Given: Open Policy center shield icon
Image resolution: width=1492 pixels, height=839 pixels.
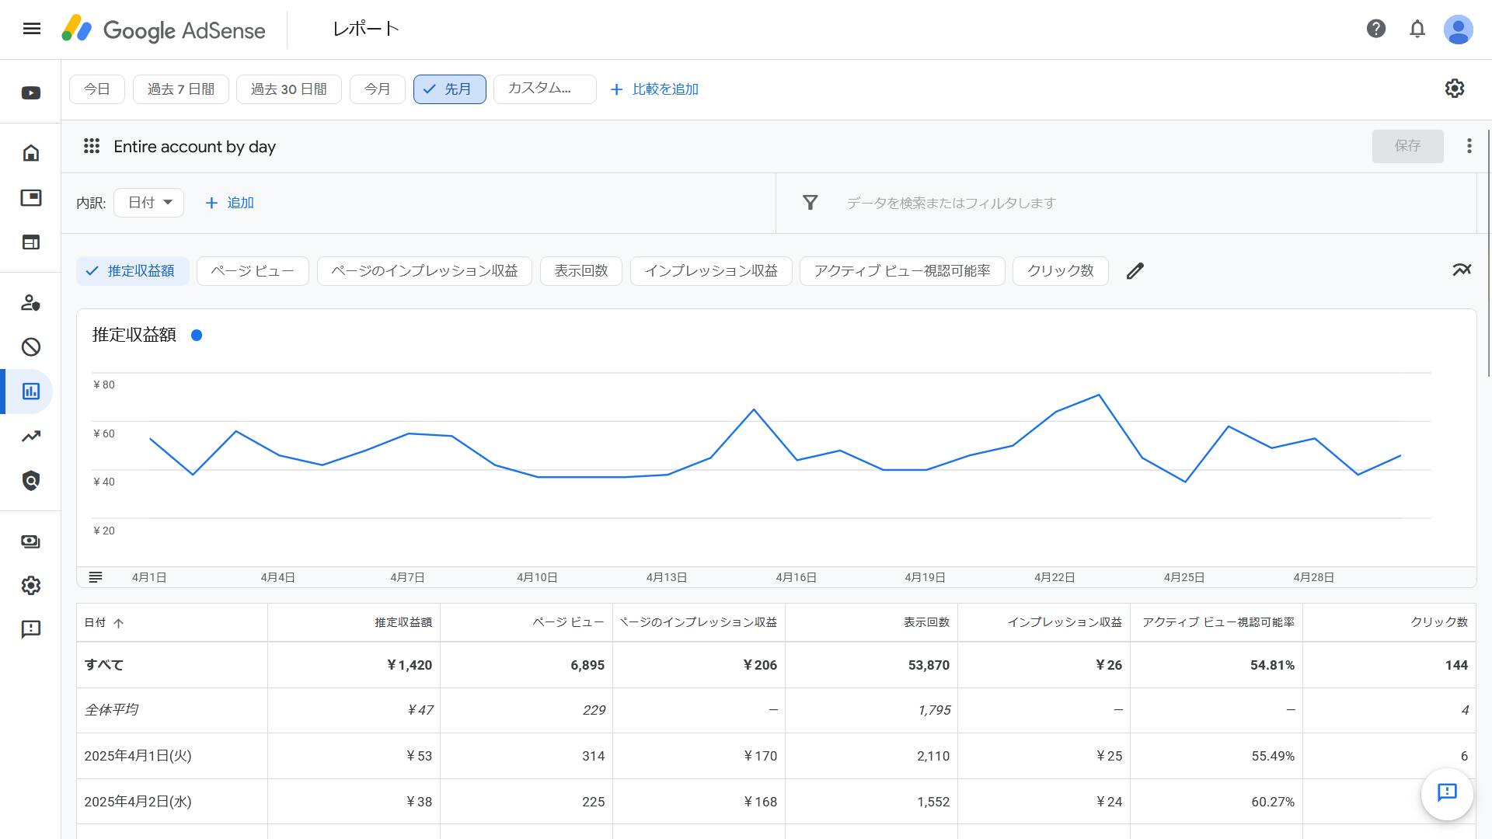Looking at the screenshot, I should [31, 481].
